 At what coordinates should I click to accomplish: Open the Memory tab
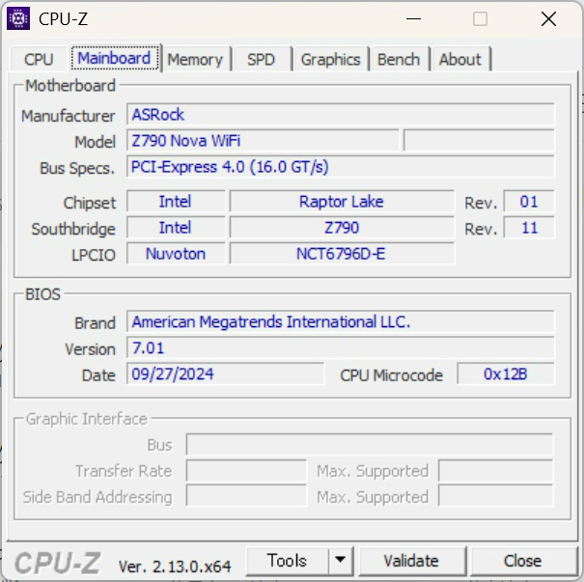coord(196,59)
